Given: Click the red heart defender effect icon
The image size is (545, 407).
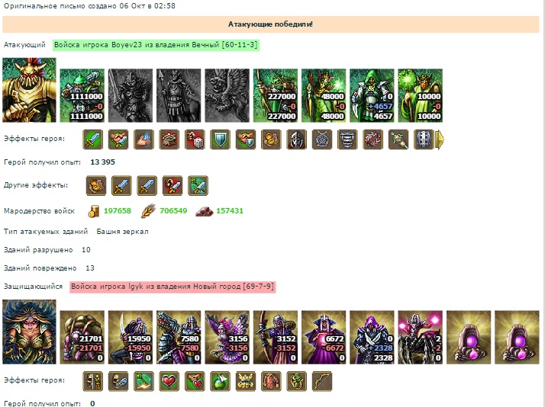Looking at the screenshot, I should 169,381.
